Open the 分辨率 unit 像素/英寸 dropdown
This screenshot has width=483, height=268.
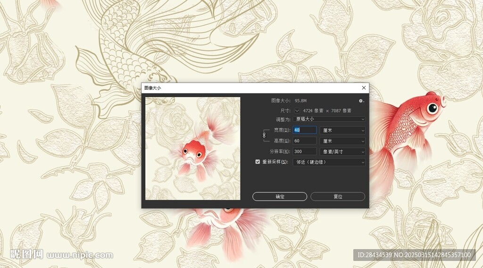(x=342, y=151)
